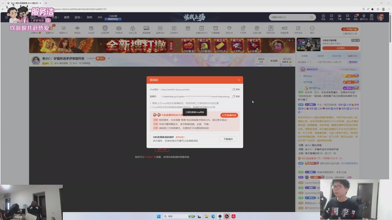Switch to the 钻粉 tab in the chat panel

tap(352, 56)
